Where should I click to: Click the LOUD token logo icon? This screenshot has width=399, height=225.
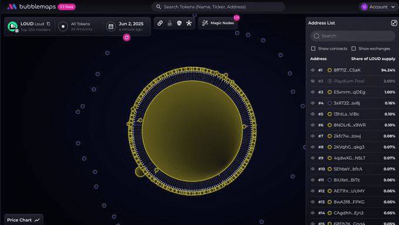(x=12, y=26)
